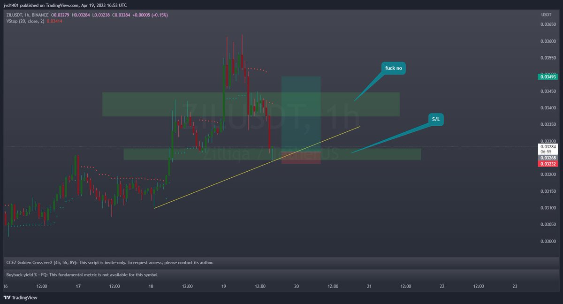Click the 0.03284 countdown price box

point(547,148)
